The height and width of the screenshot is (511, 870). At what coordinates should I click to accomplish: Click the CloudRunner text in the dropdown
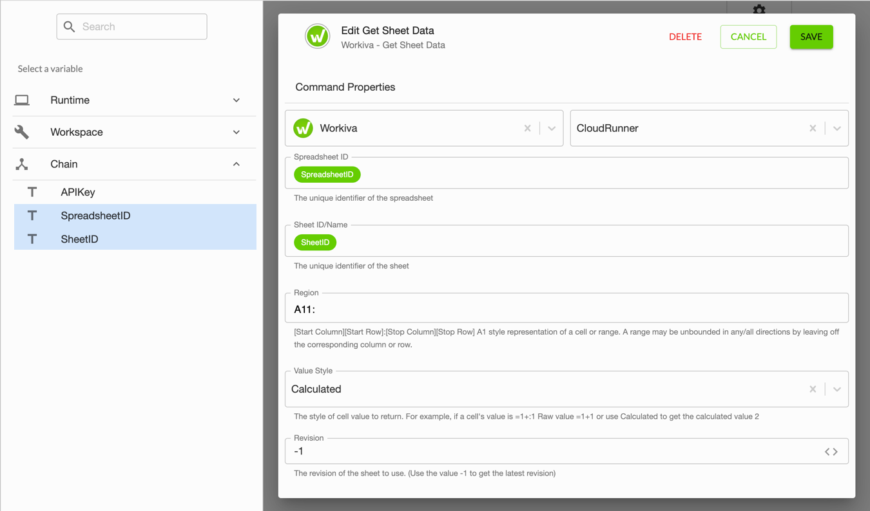[608, 128]
